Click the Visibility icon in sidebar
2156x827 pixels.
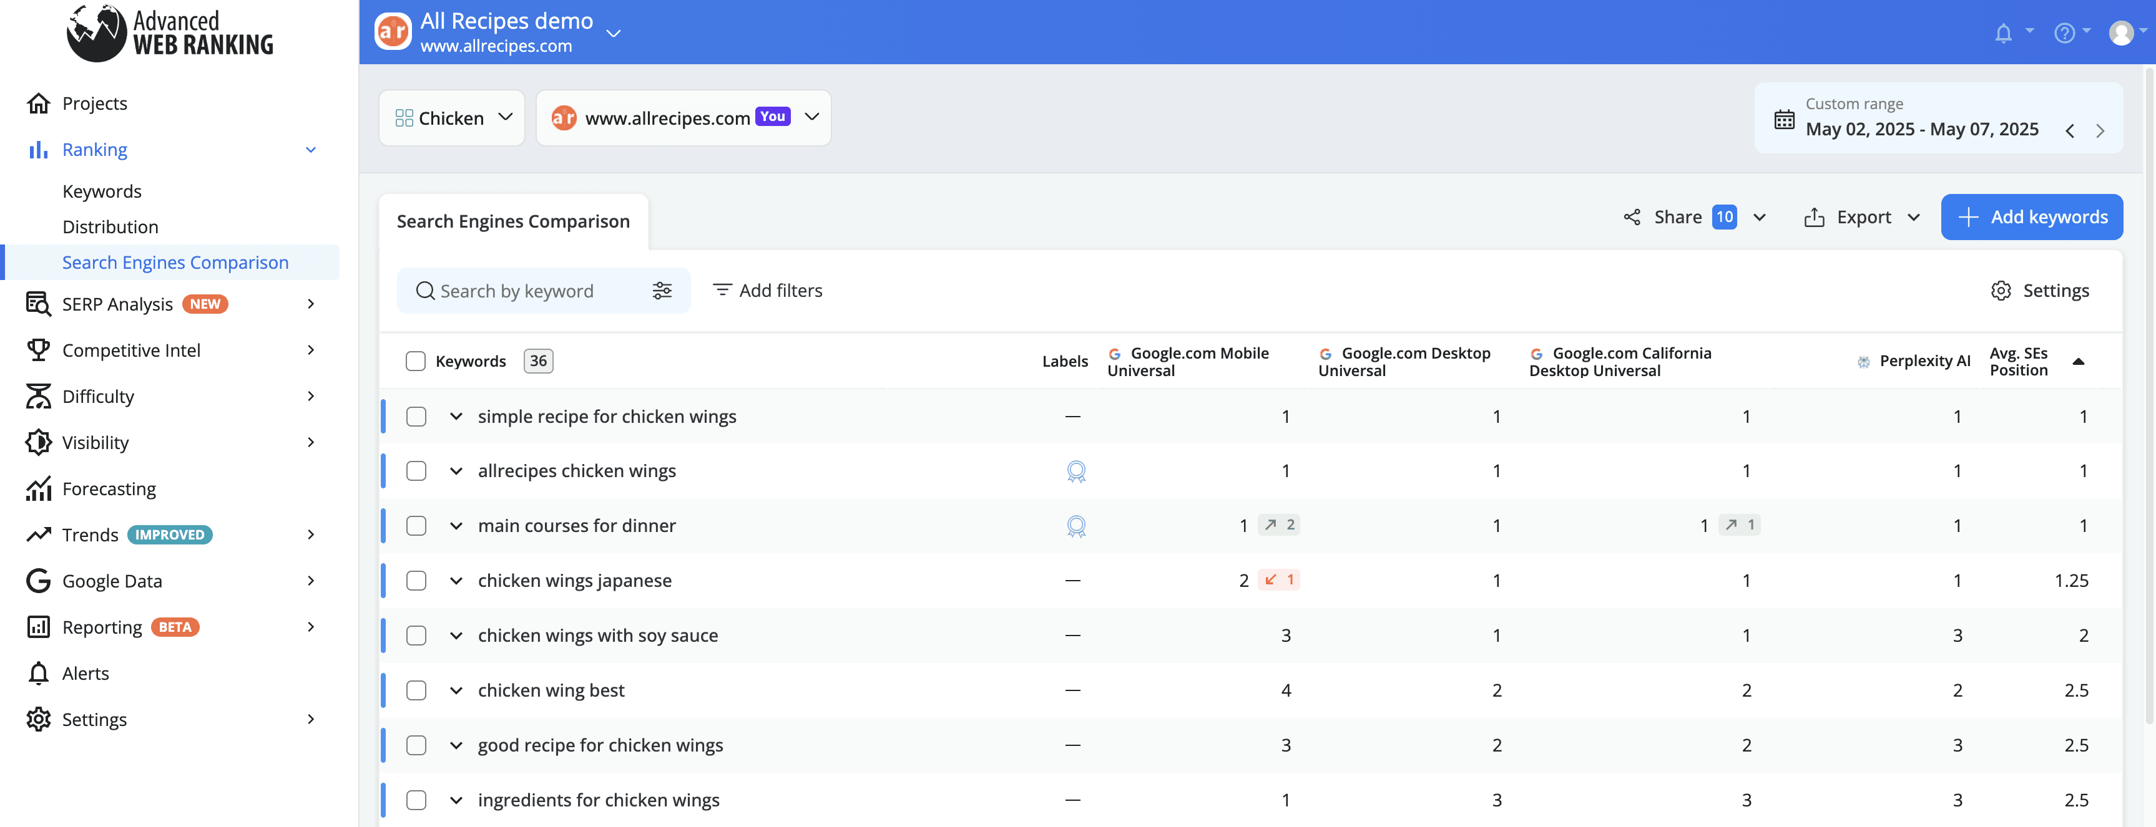pos(37,442)
